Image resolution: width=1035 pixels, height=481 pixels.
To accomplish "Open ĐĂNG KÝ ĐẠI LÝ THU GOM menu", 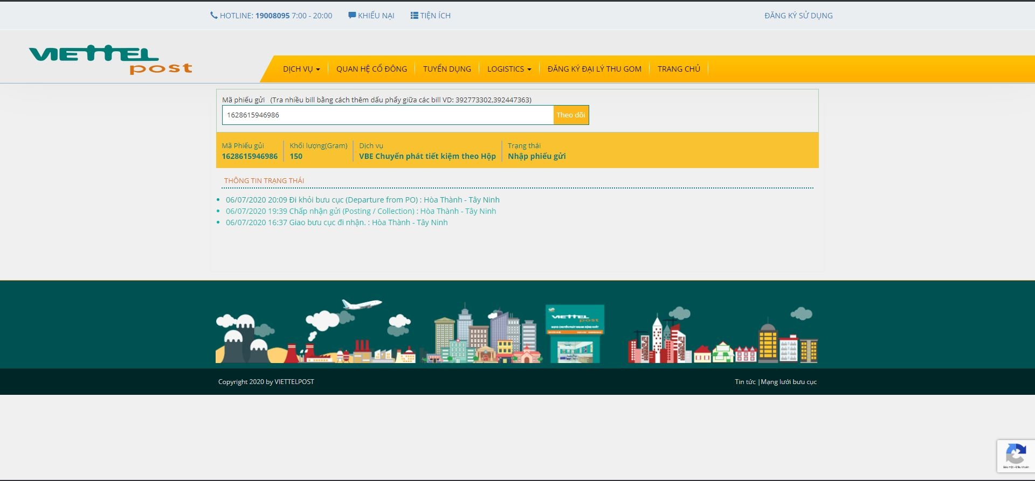I will [595, 69].
